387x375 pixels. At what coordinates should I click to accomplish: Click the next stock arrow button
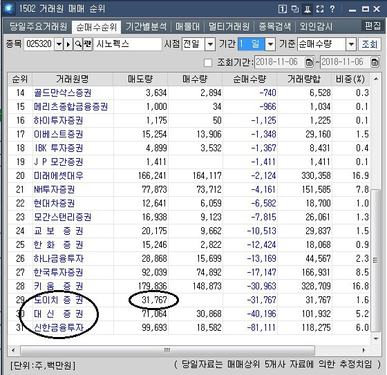click(x=68, y=44)
